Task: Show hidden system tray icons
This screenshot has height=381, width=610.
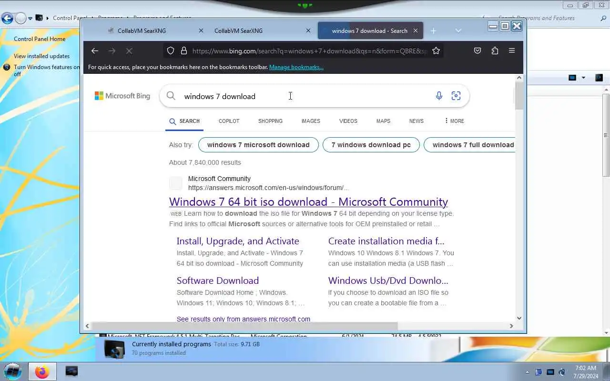Action: coord(527,372)
